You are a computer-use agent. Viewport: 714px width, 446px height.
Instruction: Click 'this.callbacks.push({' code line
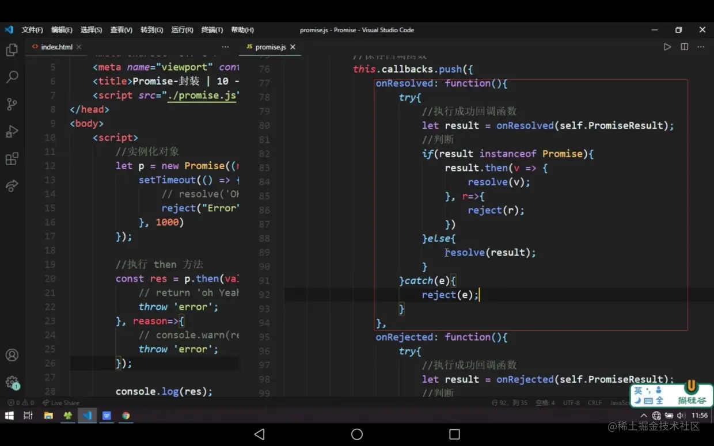413,69
